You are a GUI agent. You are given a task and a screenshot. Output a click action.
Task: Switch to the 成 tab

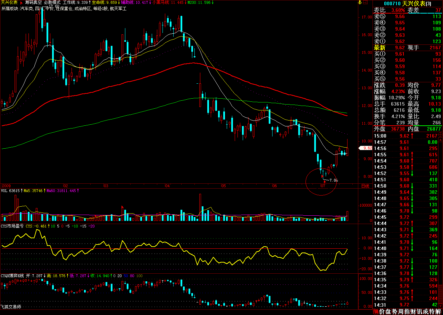(x=426, y=312)
